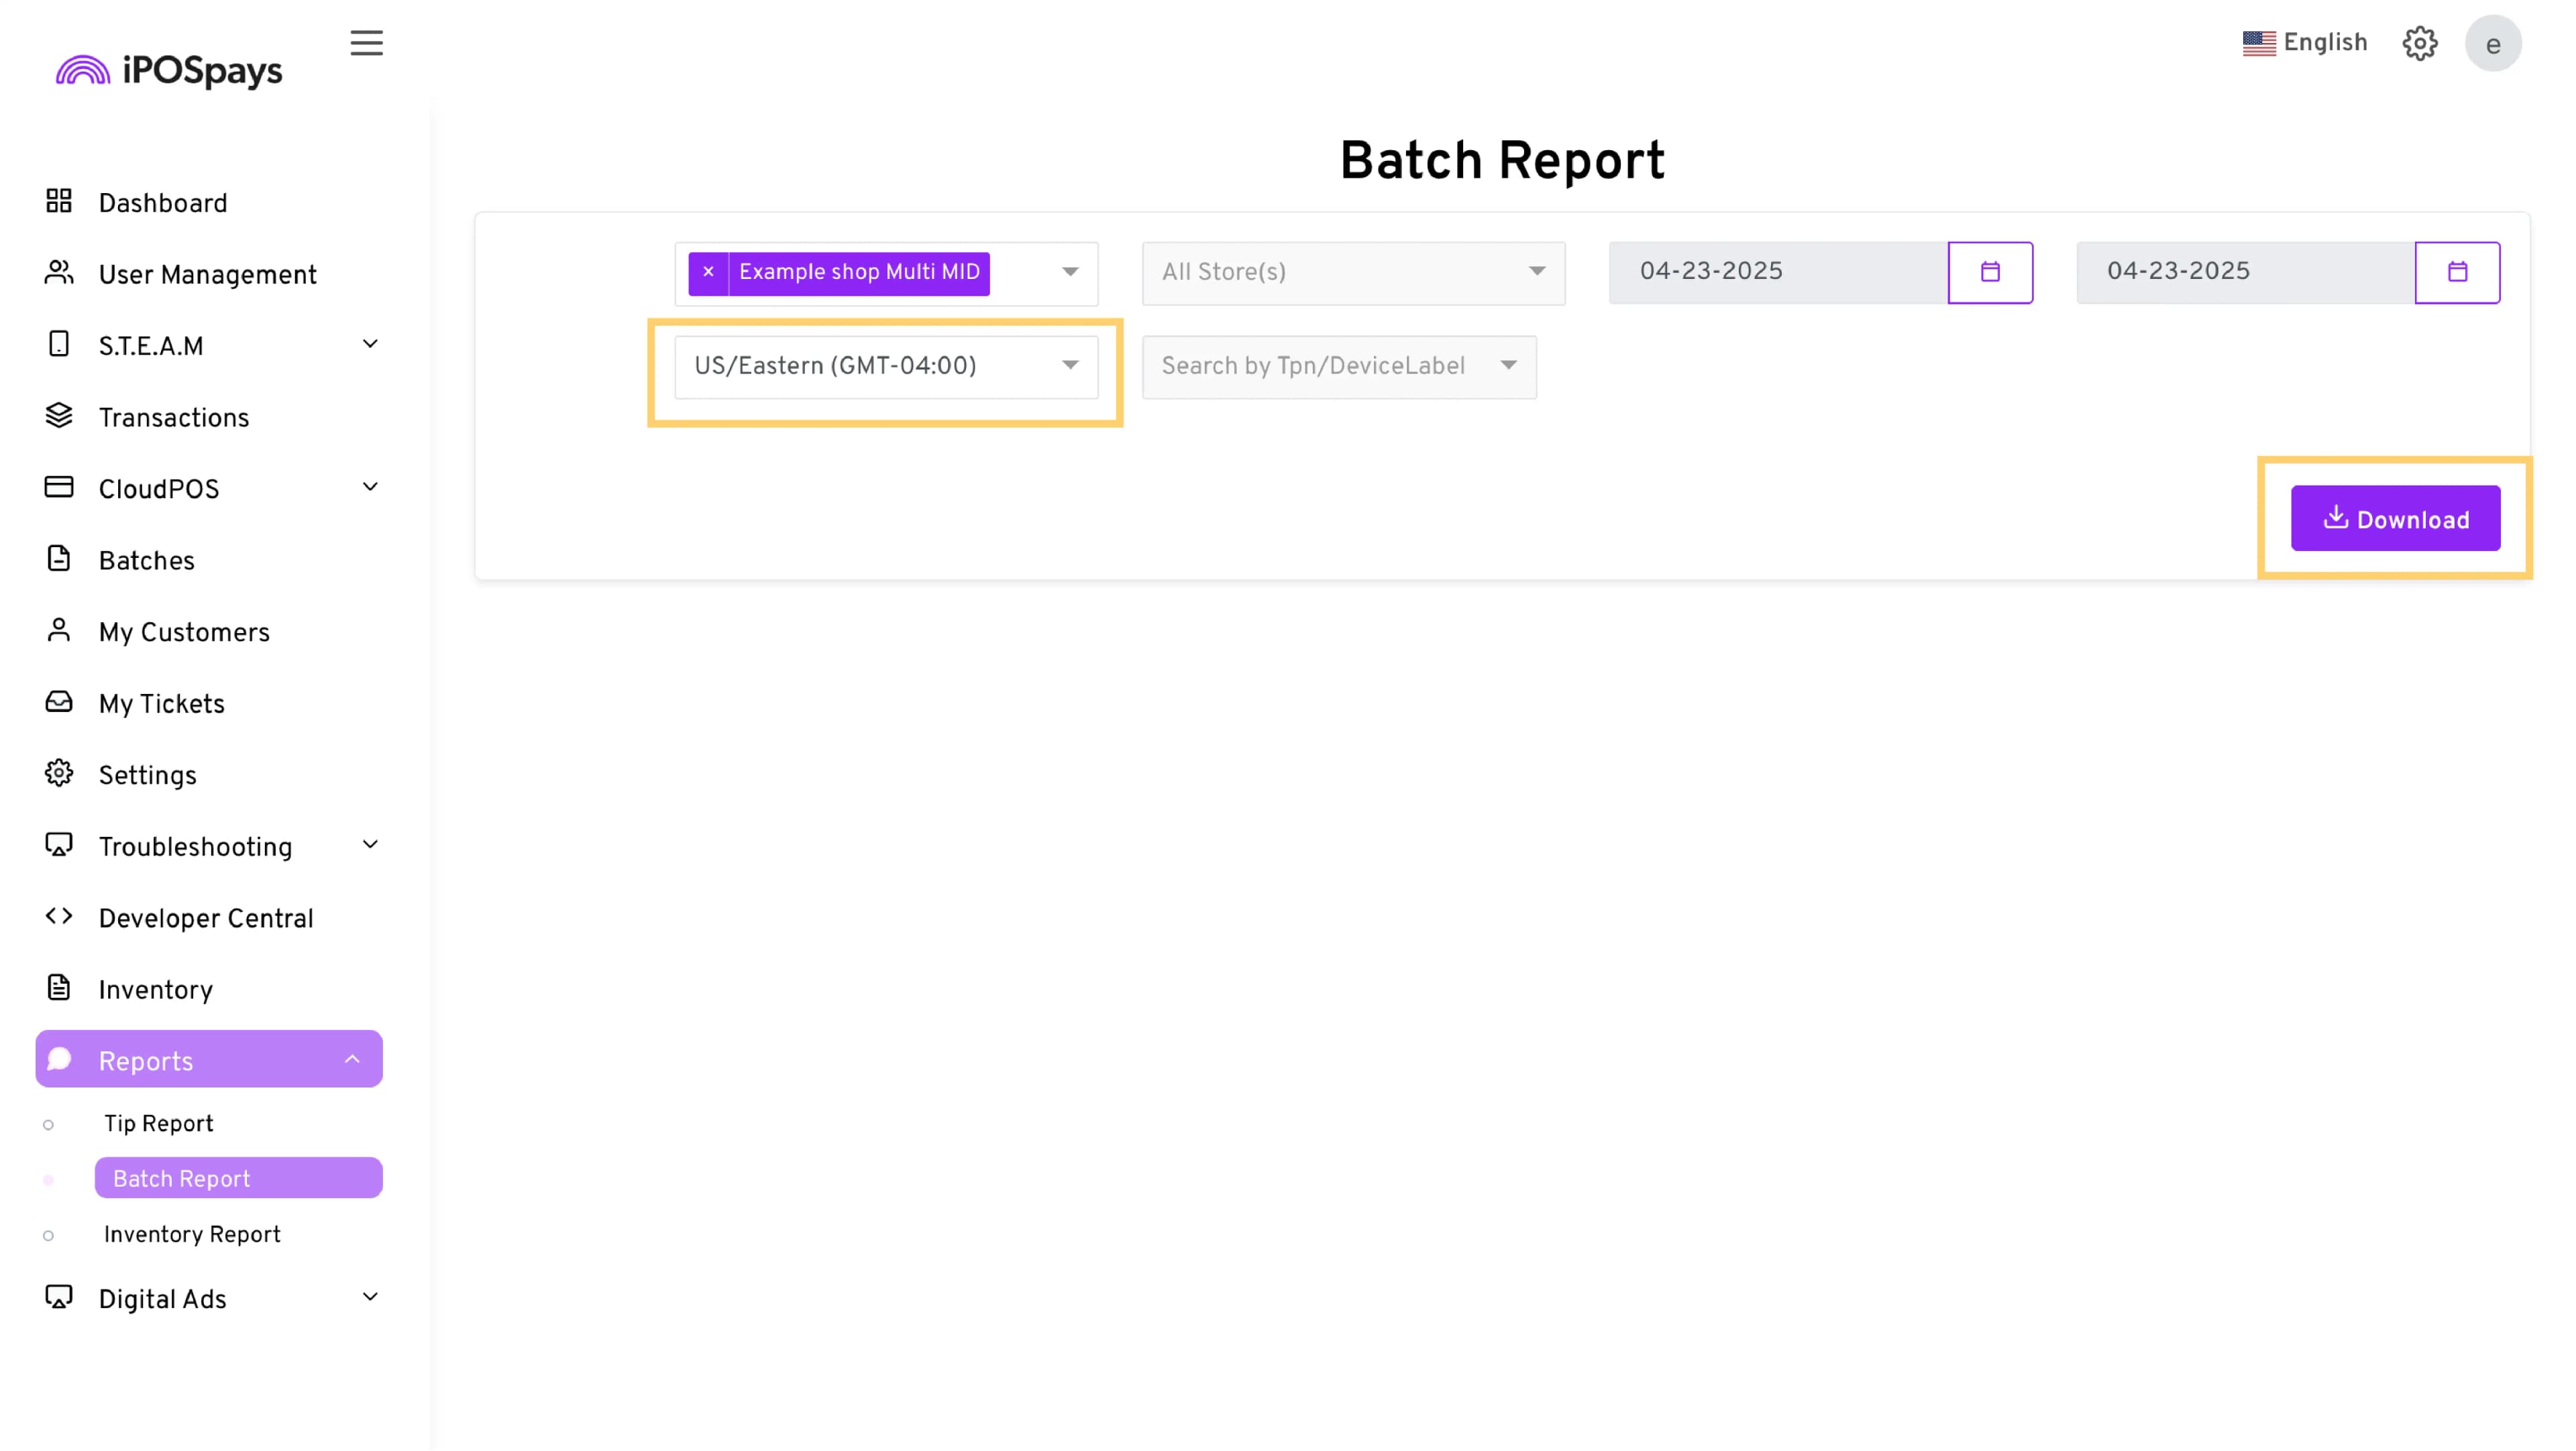Open start date calendar picker
The width and height of the screenshot is (2576, 1451).
pos(1990,272)
